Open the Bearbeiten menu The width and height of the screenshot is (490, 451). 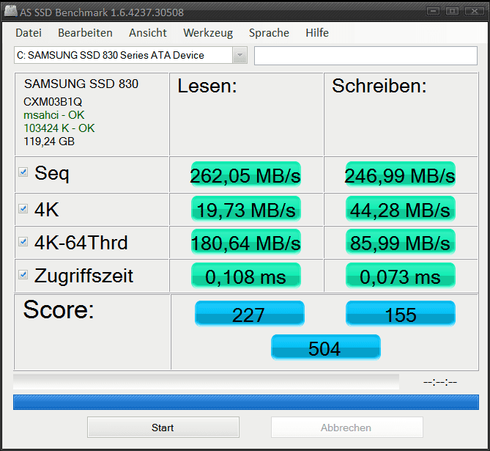[x=85, y=32]
